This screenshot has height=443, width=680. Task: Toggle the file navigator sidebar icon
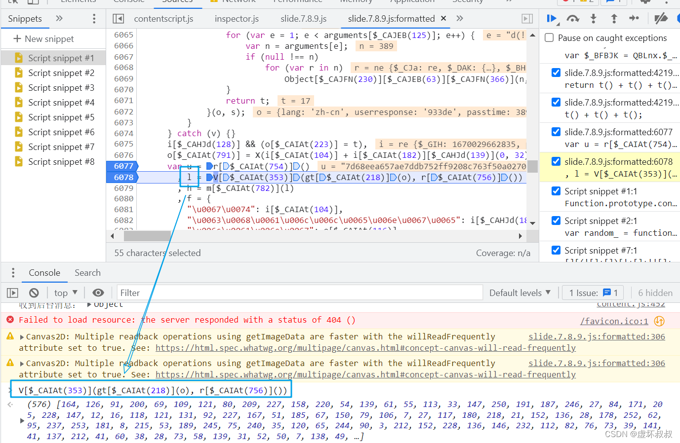pos(119,19)
